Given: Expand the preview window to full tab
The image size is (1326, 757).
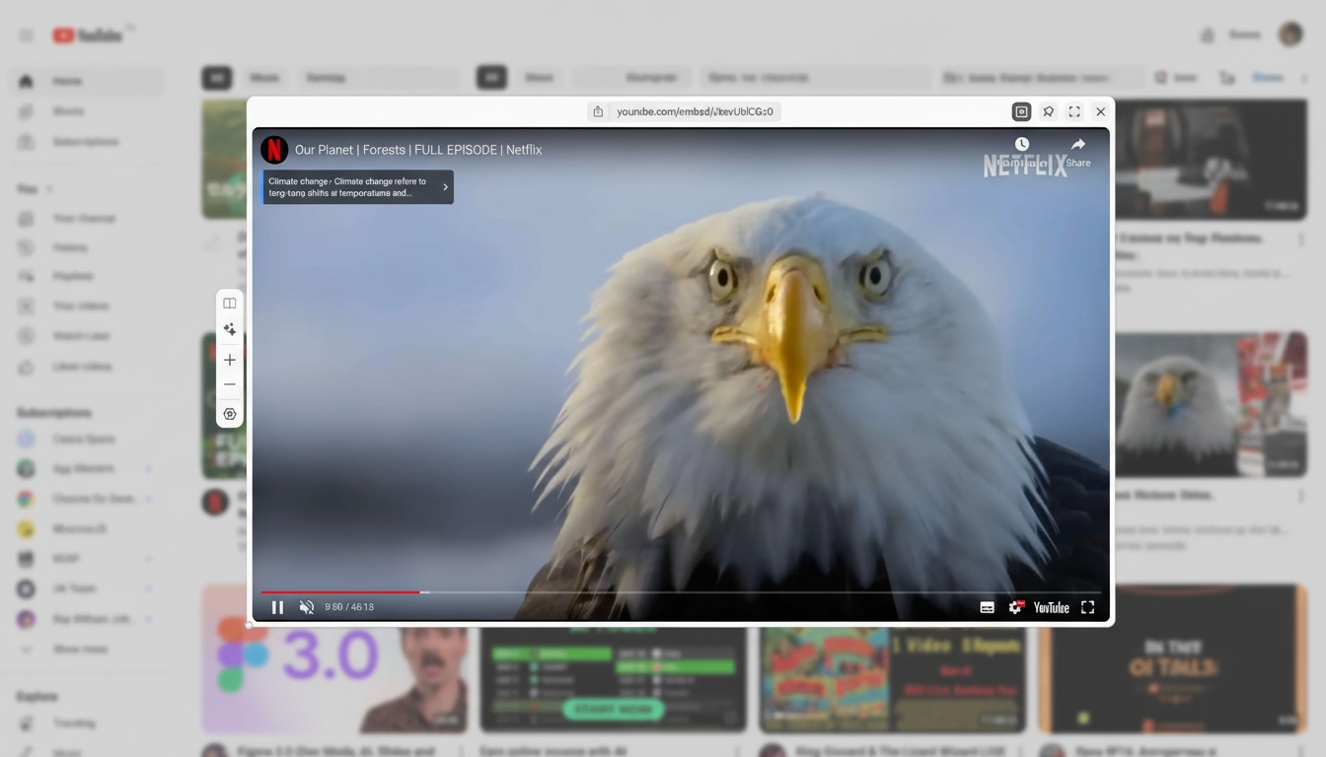Looking at the screenshot, I should (1074, 112).
